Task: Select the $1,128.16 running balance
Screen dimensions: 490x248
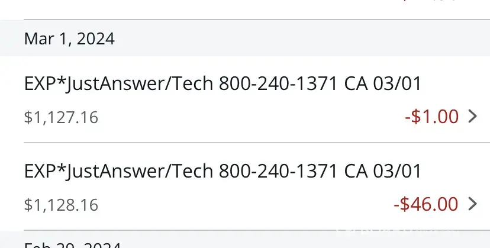Action: pyautogui.click(x=61, y=205)
